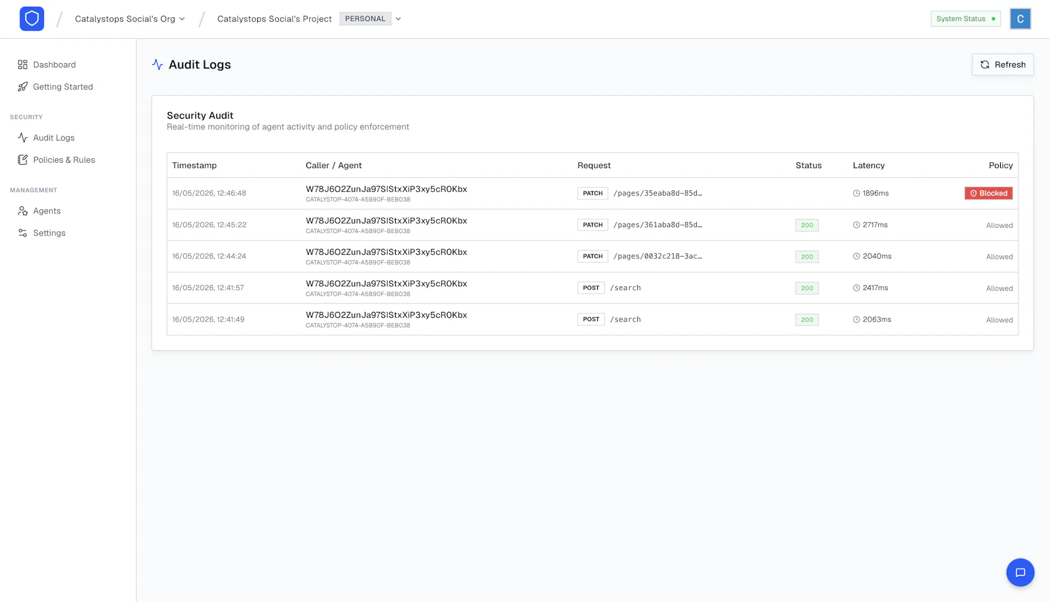Click the Agents person icon
The height and width of the screenshot is (602, 1050).
click(23, 211)
